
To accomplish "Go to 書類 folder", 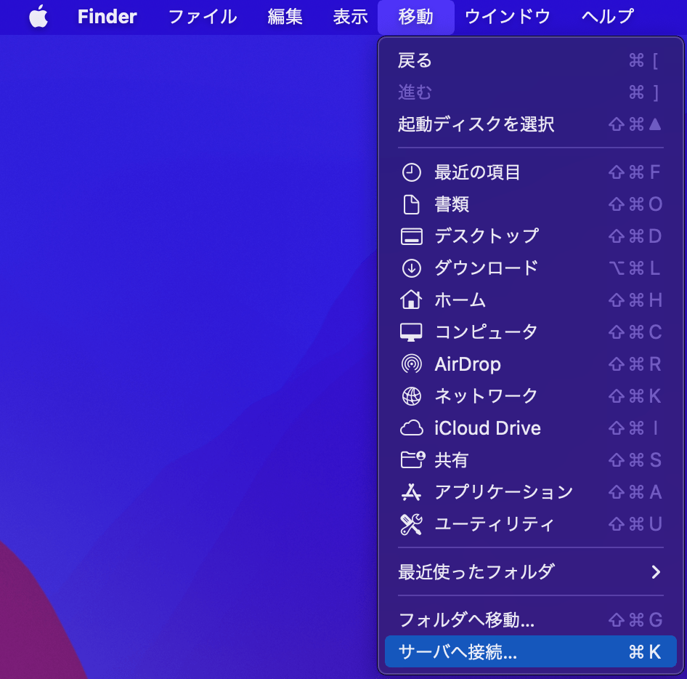I will click(x=531, y=204).
